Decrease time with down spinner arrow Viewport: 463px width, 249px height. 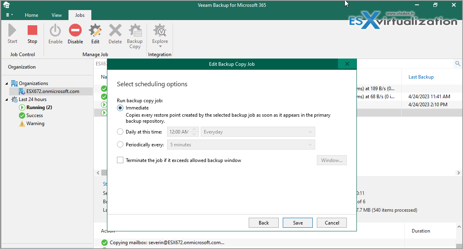click(194, 134)
